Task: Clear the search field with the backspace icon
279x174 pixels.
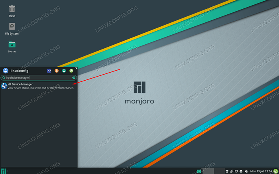Action: 74,78
